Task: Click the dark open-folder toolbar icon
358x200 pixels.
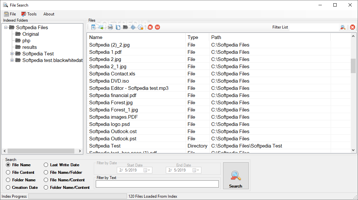Action: coord(125,27)
